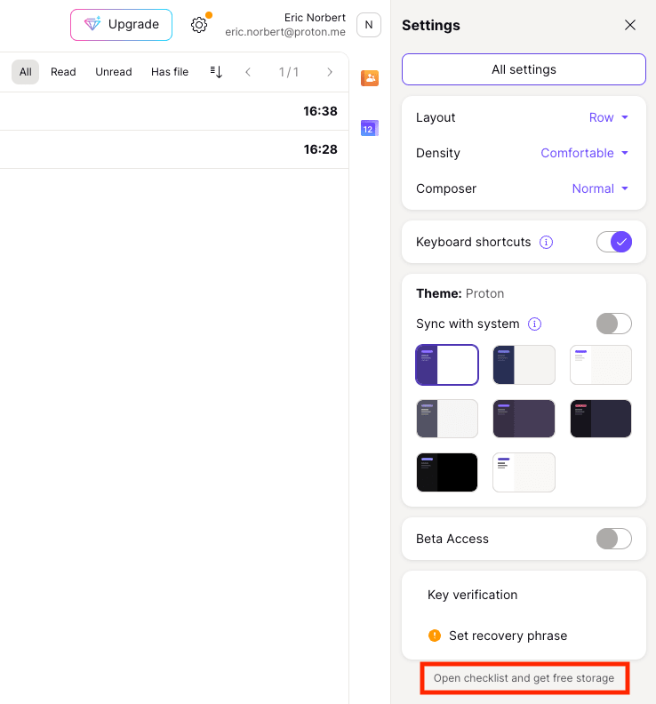Select the pure black theme thumbnail
The height and width of the screenshot is (704, 656).
coord(447,472)
